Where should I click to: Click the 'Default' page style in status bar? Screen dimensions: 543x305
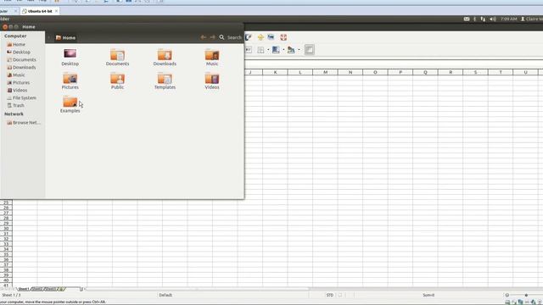[x=165, y=295]
